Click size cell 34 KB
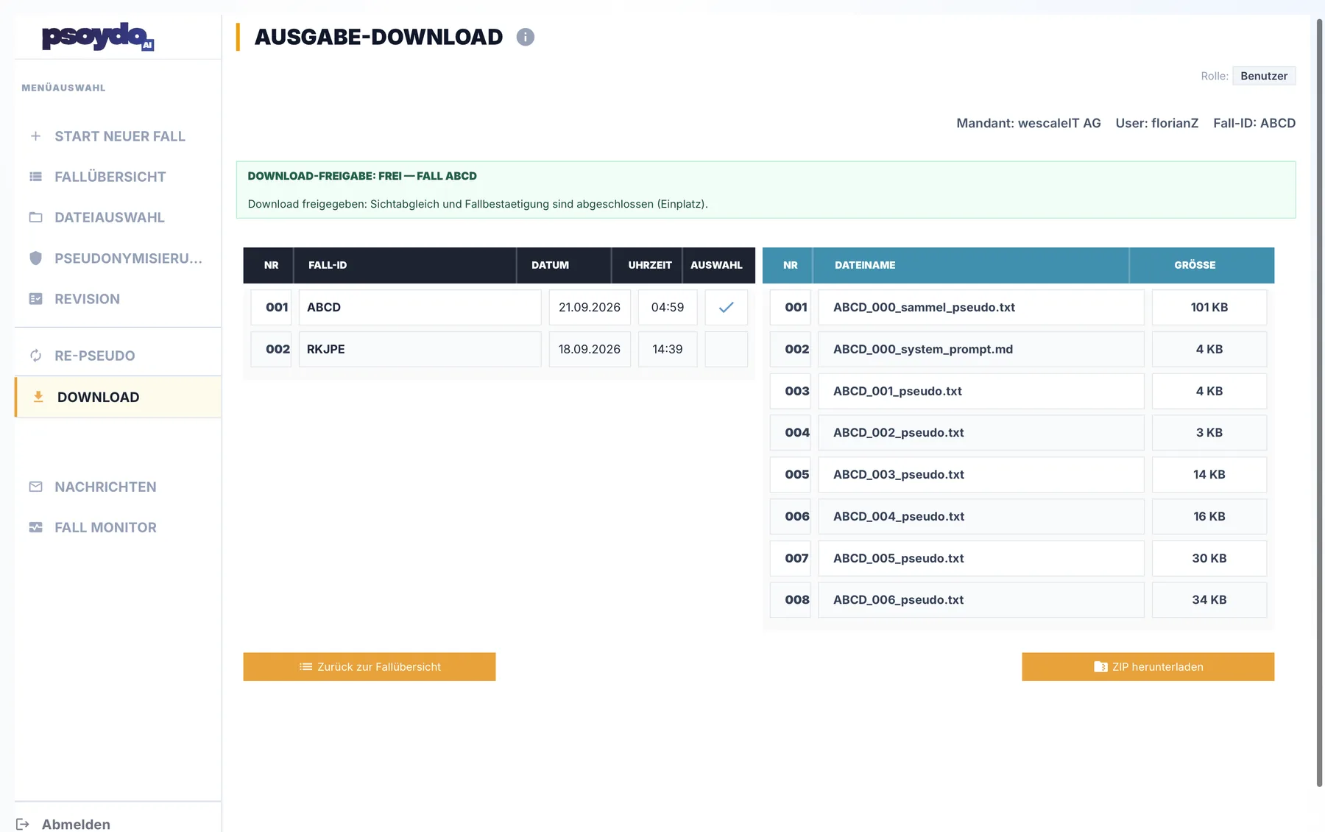The width and height of the screenshot is (1325, 832). [x=1209, y=599]
